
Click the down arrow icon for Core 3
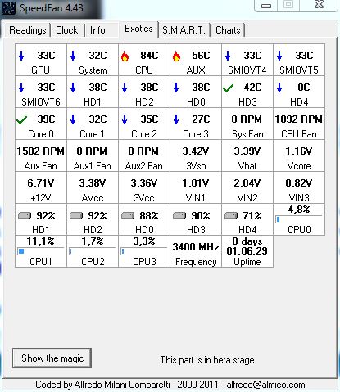176,119
